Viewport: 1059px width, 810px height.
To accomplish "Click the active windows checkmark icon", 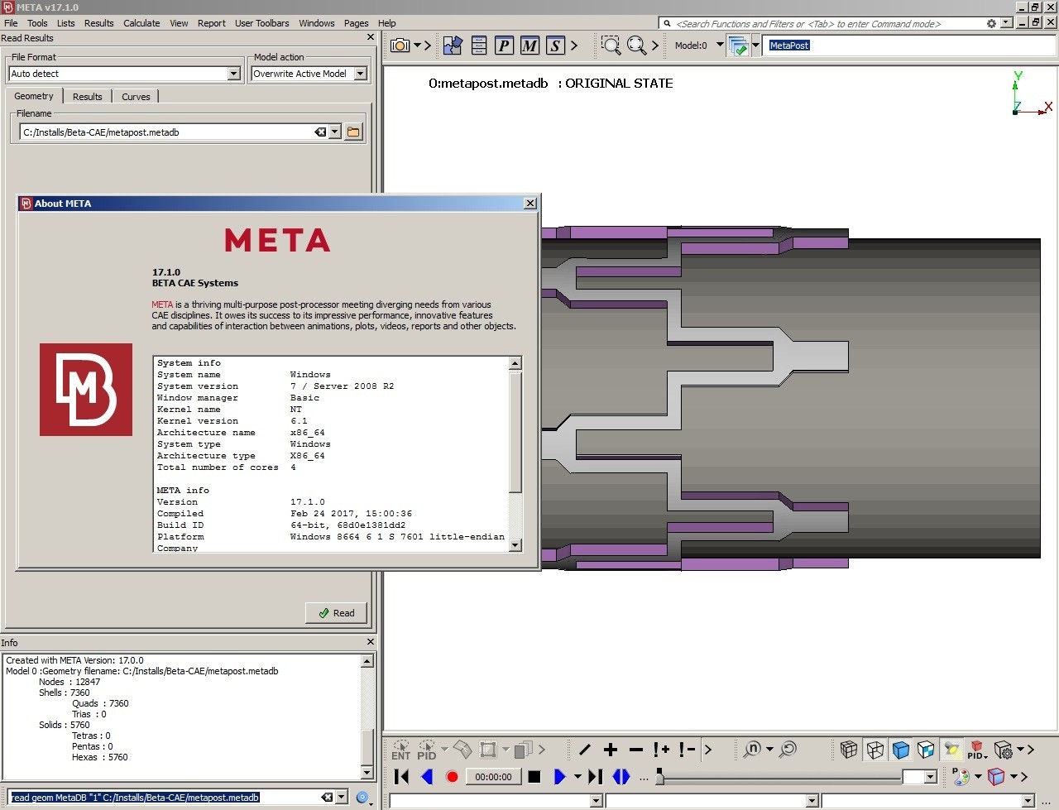I will point(738,46).
